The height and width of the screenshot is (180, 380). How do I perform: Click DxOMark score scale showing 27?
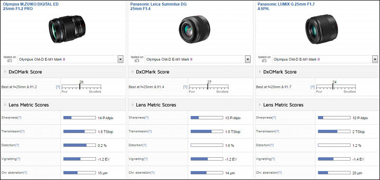[x=209, y=87]
